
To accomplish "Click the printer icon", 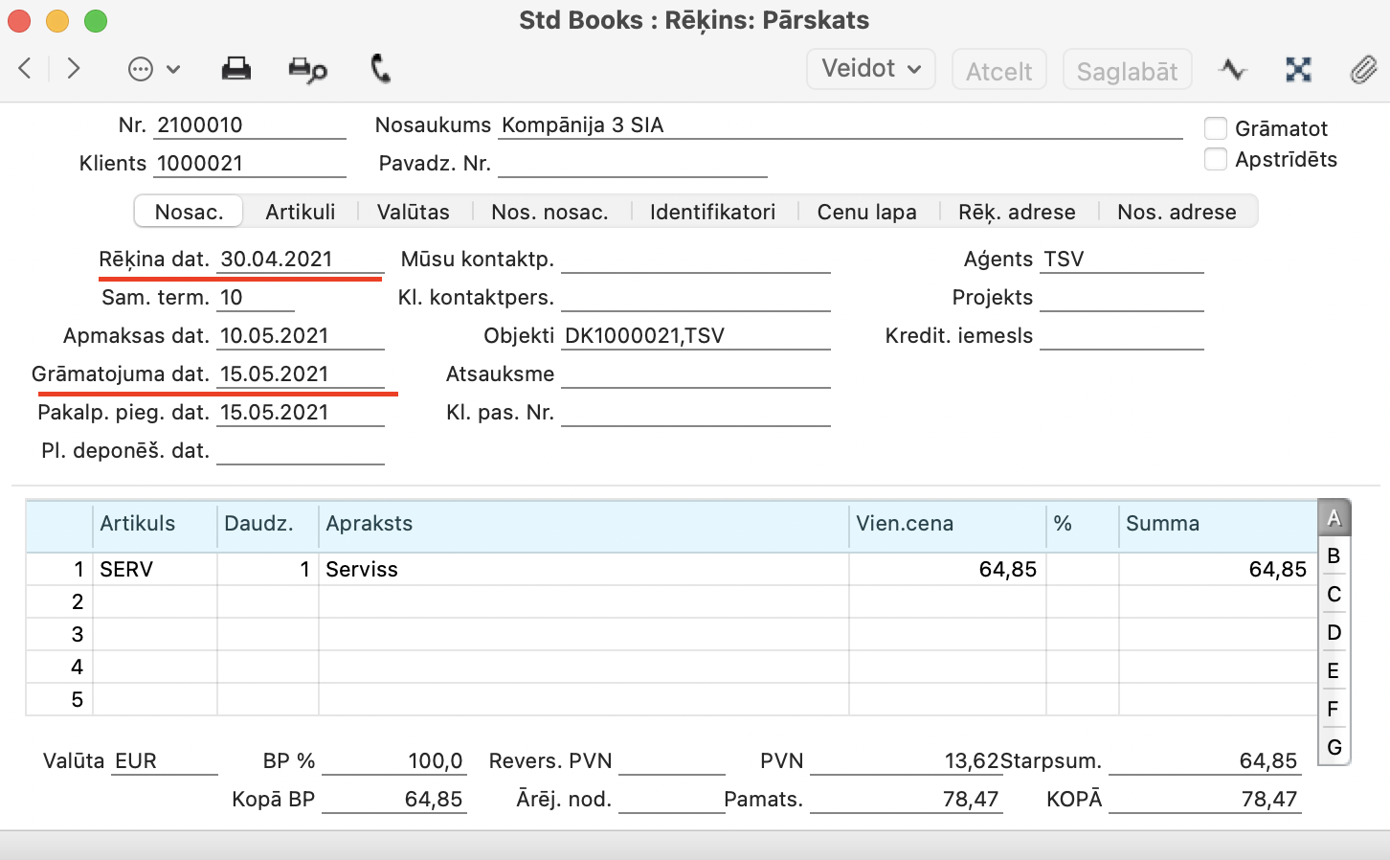I will (x=235, y=69).
